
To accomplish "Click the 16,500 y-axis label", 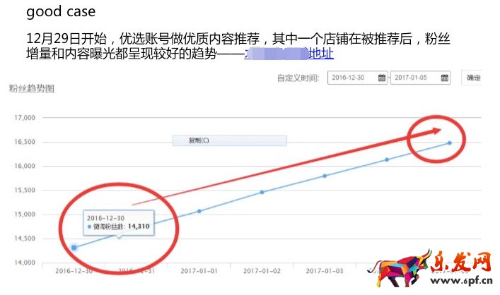I will coord(24,142).
